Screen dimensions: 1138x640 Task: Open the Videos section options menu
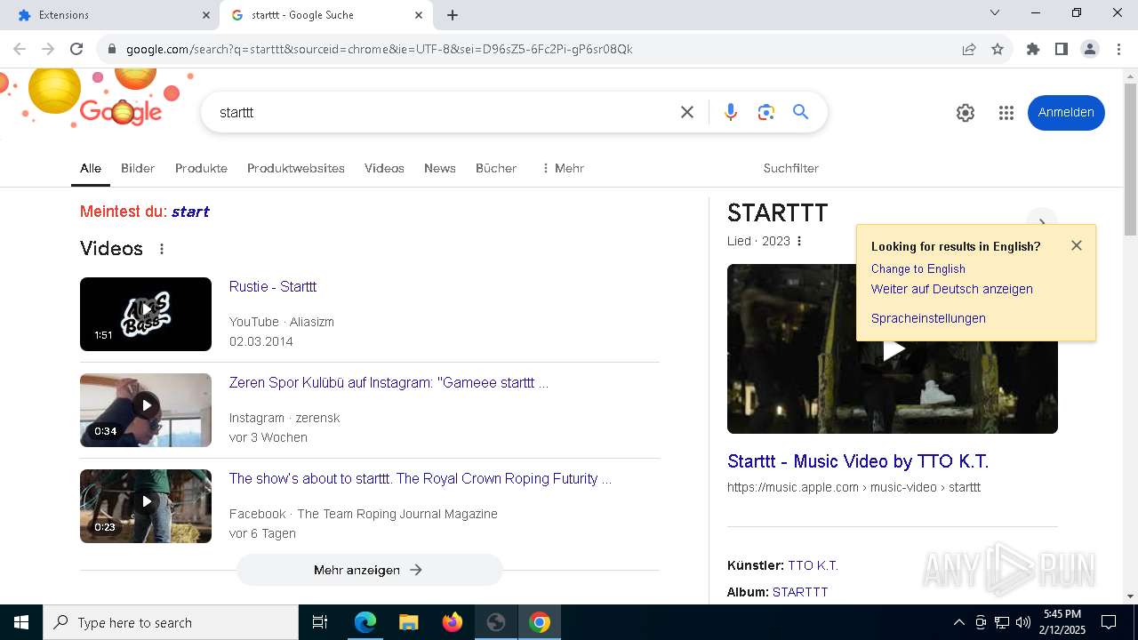pyautogui.click(x=162, y=249)
